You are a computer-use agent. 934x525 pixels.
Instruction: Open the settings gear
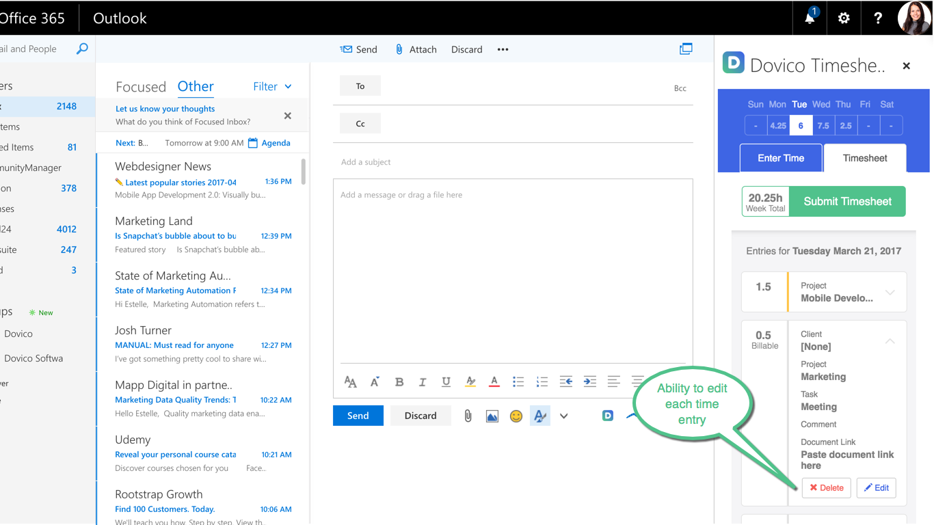click(844, 18)
